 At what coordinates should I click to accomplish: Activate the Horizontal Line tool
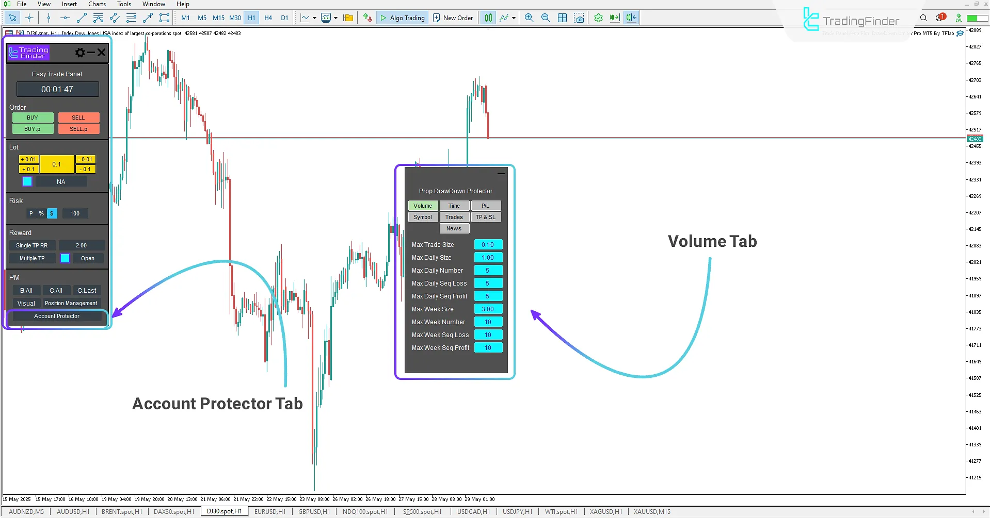(x=65, y=18)
